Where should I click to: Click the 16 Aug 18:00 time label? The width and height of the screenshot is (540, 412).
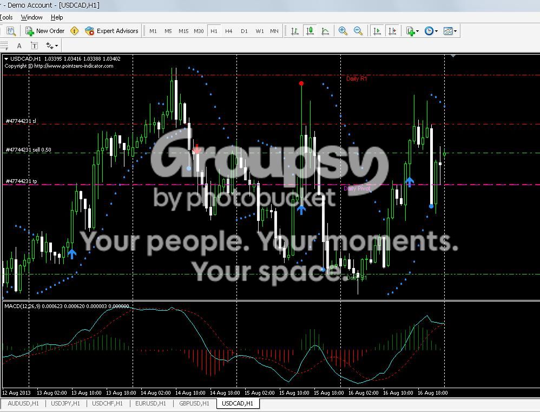432,393
